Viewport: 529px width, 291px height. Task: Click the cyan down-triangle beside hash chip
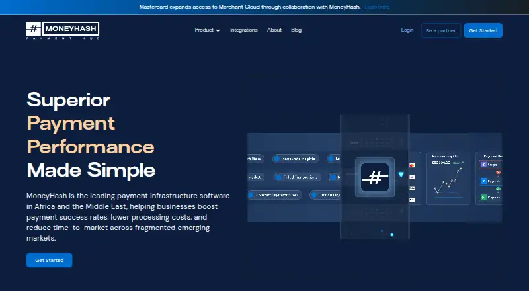tap(401, 175)
